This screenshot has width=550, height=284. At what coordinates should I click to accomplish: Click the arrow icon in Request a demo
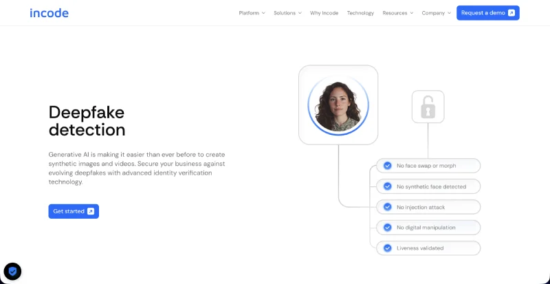pos(511,13)
